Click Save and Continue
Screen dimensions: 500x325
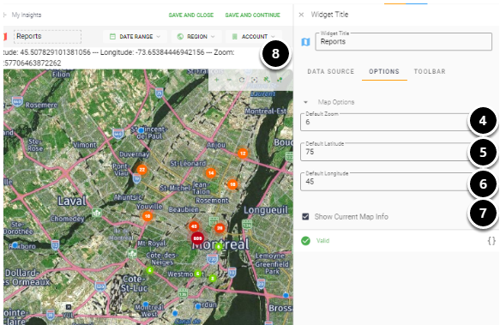click(x=252, y=15)
